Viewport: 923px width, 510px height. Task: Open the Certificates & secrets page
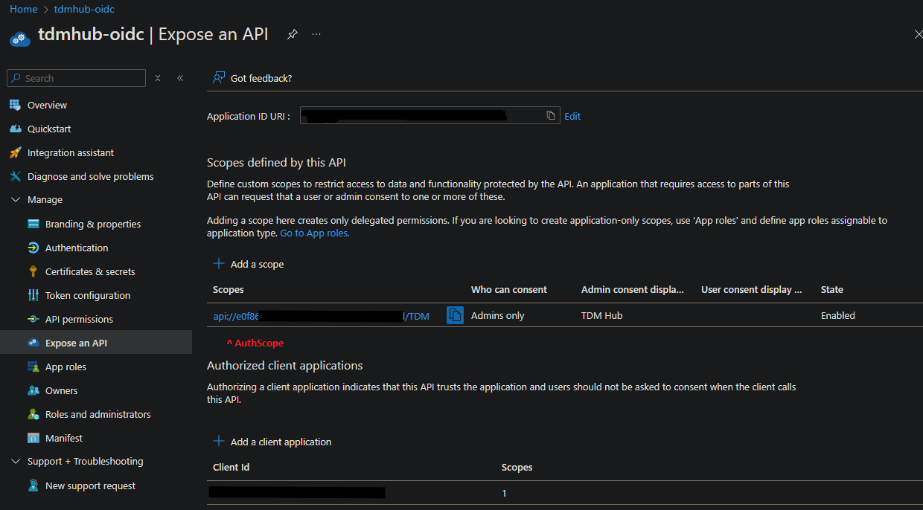point(90,271)
